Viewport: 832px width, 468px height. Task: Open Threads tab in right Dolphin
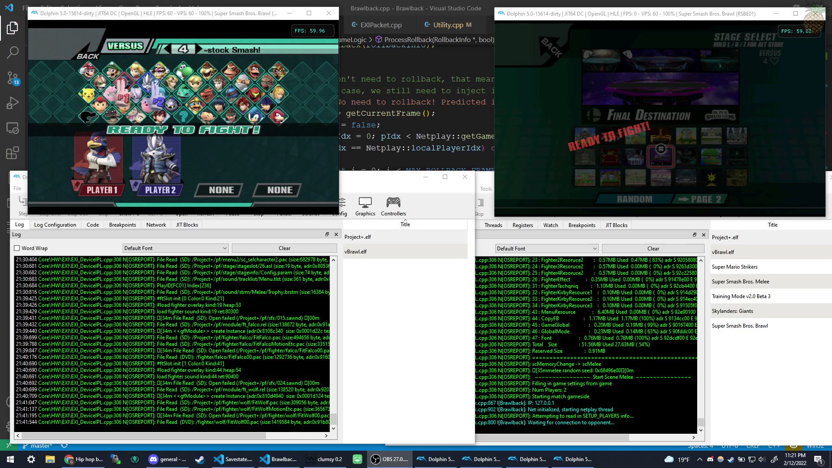[x=493, y=225]
